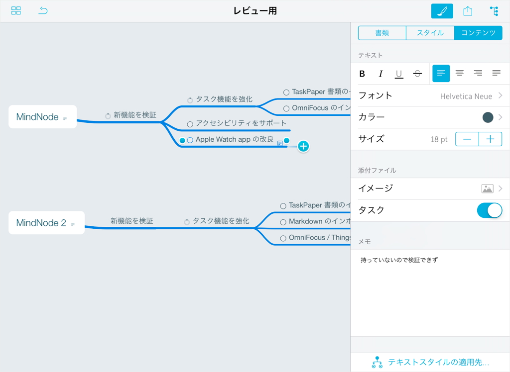The image size is (510, 372).
Task: Click progress circle of upper タスク機能を強化
Action: 190,100
